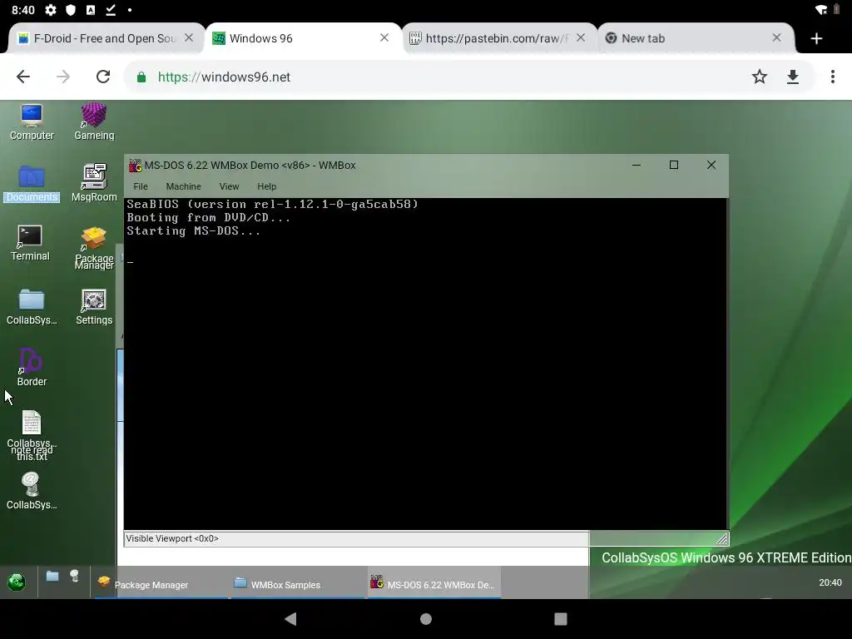The image size is (852, 639).
Task: Tap the Android back navigation button
Action: (x=290, y=618)
